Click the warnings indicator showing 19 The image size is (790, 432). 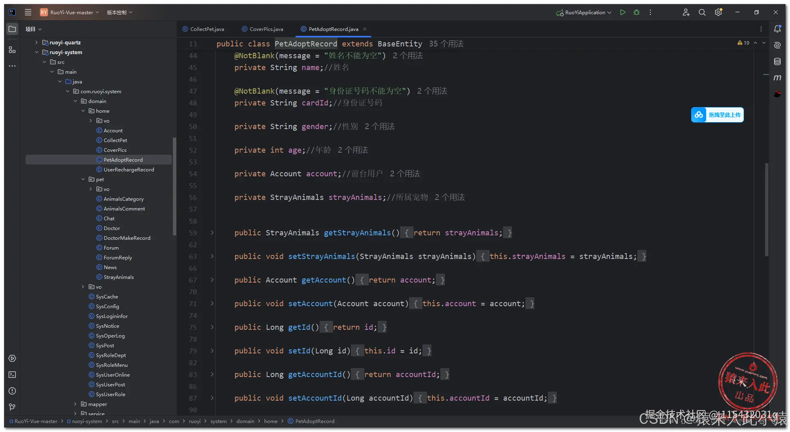(x=743, y=43)
